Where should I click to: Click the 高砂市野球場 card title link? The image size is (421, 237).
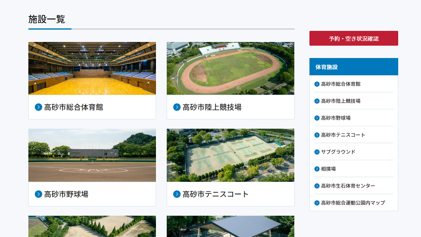[x=66, y=194]
